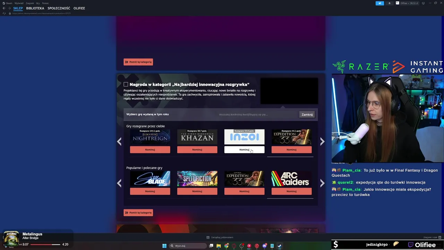The height and width of the screenshot is (250, 444).
Task: Tick the 'Najbardziej innowacyjna rozgrywka' checkbox
Action: [126, 84]
